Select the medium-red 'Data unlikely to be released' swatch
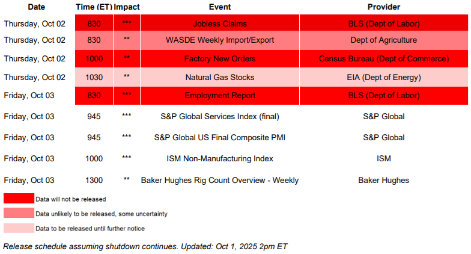 pyautogui.click(x=18, y=213)
